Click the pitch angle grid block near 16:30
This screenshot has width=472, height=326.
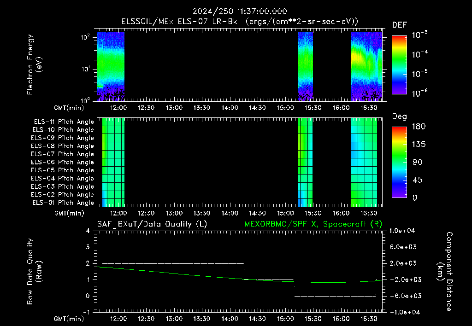(364, 162)
